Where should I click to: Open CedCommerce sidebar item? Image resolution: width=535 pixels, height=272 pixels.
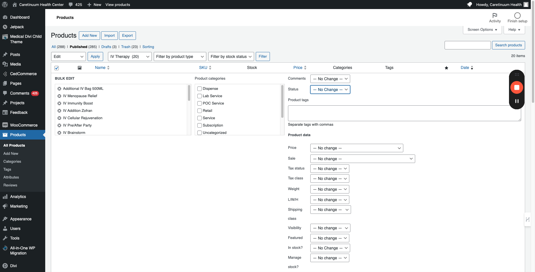pyautogui.click(x=23, y=74)
